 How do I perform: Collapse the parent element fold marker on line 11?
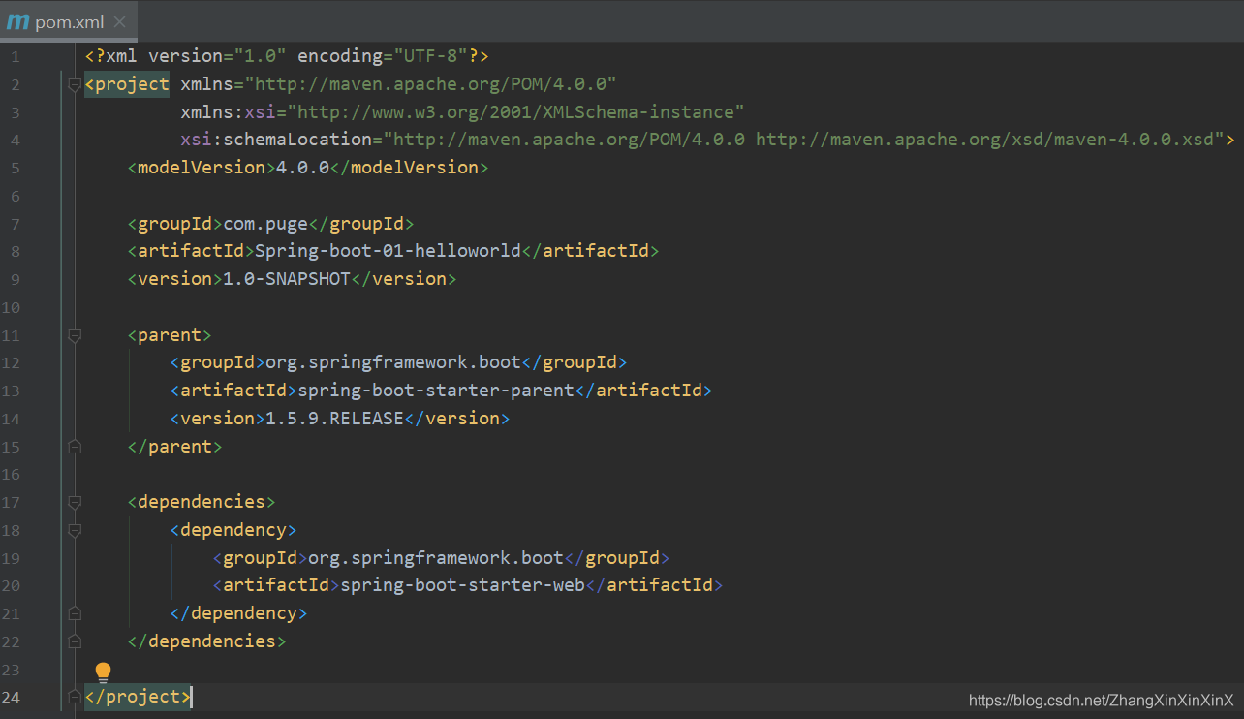[75, 335]
